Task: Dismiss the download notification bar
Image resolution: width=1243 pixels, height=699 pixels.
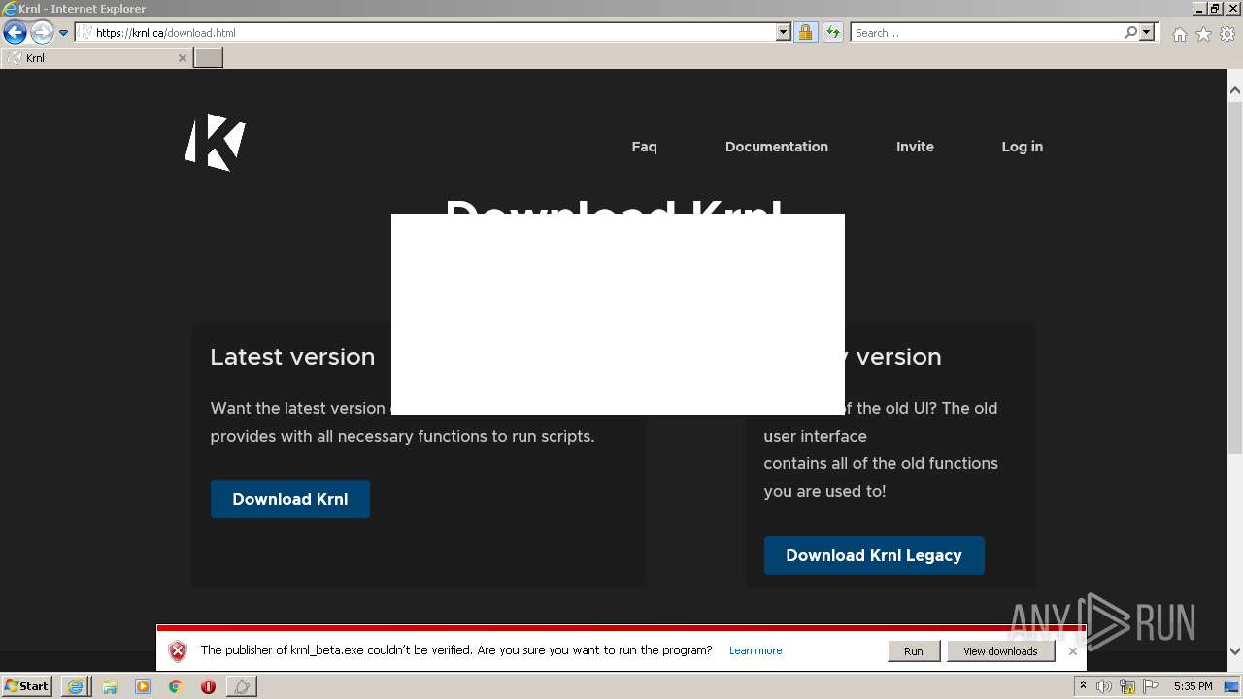Action: [x=1073, y=651]
